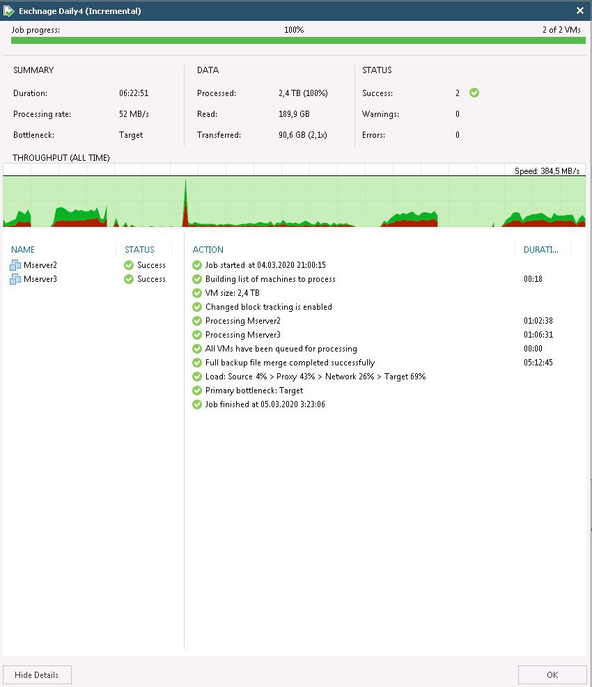Click the '2 of 2 VMs' label
Screen dimensions: 592x687
click(x=561, y=30)
